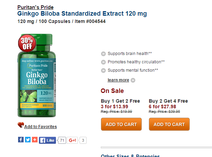This screenshot has width=212, height=157.
Task: Open the Puritan's Pride brand link
Action: pos(35,7)
